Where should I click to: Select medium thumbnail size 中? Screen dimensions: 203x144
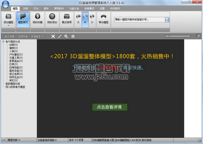(85, 19)
